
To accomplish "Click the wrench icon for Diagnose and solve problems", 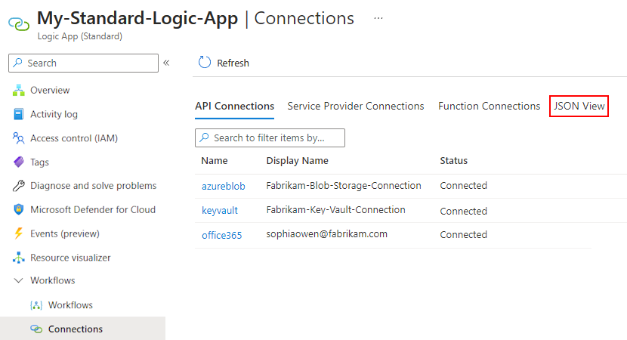I will [x=18, y=186].
